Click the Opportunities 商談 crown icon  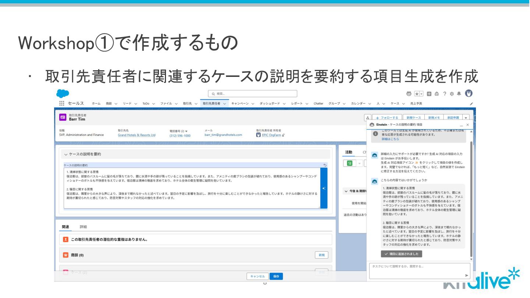click(66, 255)
